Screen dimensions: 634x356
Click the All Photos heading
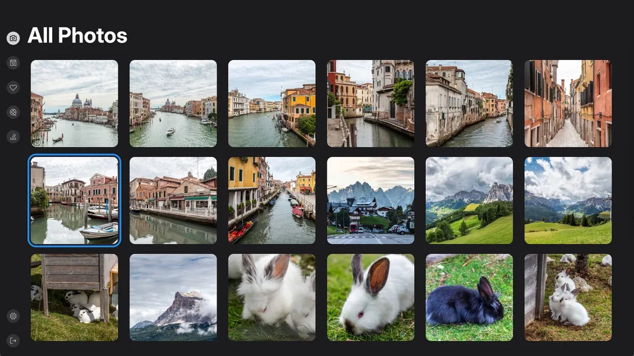tap(77, 36)
